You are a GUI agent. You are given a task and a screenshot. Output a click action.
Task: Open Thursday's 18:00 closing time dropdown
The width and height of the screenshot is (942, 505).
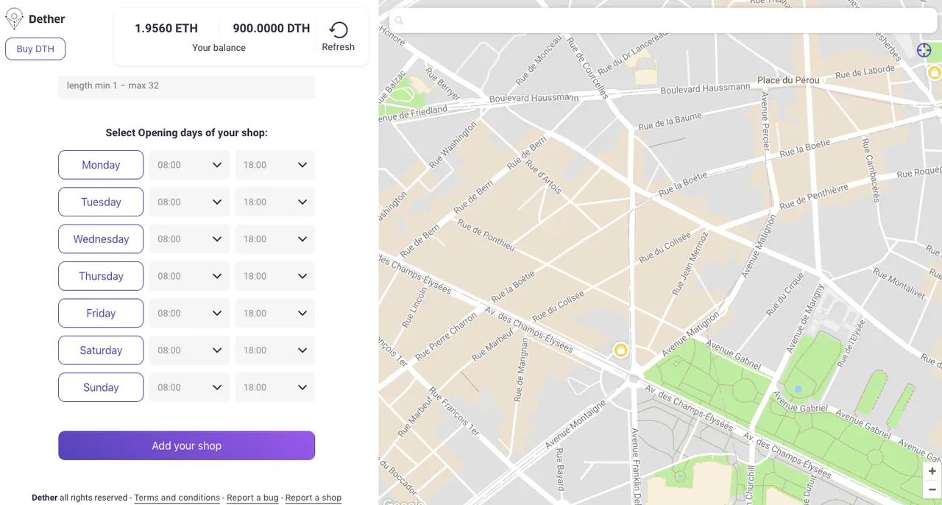click(275, 276)
